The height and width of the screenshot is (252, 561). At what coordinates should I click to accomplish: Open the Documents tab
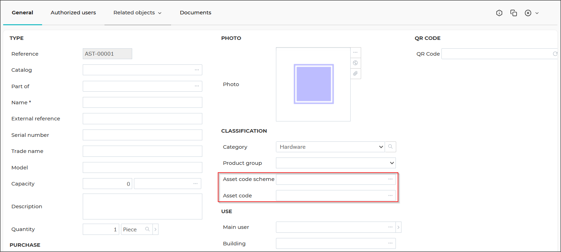click(x=196, y=13)
